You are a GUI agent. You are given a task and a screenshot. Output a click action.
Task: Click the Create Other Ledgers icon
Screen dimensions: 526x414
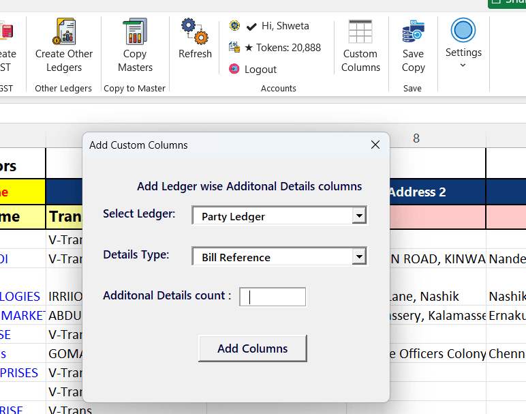click(x=64, y=32)
